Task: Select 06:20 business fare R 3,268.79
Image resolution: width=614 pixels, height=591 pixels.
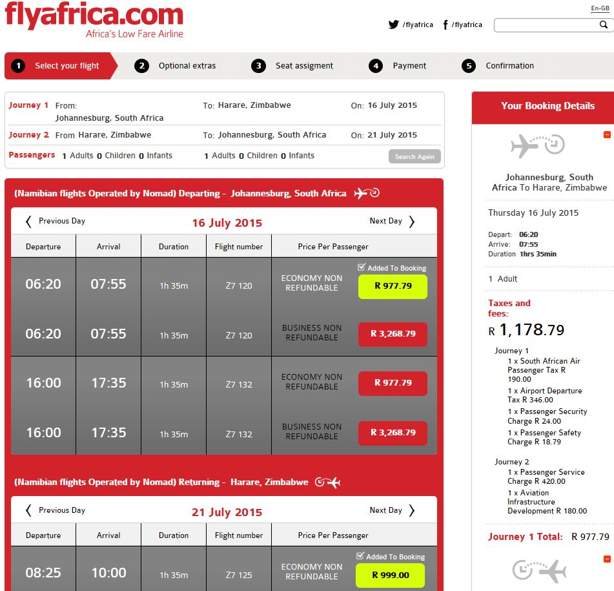Action: (393, 334)
